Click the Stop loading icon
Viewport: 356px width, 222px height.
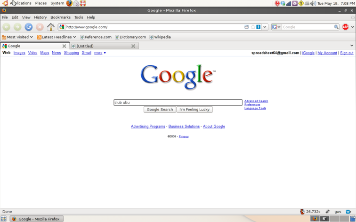pos(40,27)
